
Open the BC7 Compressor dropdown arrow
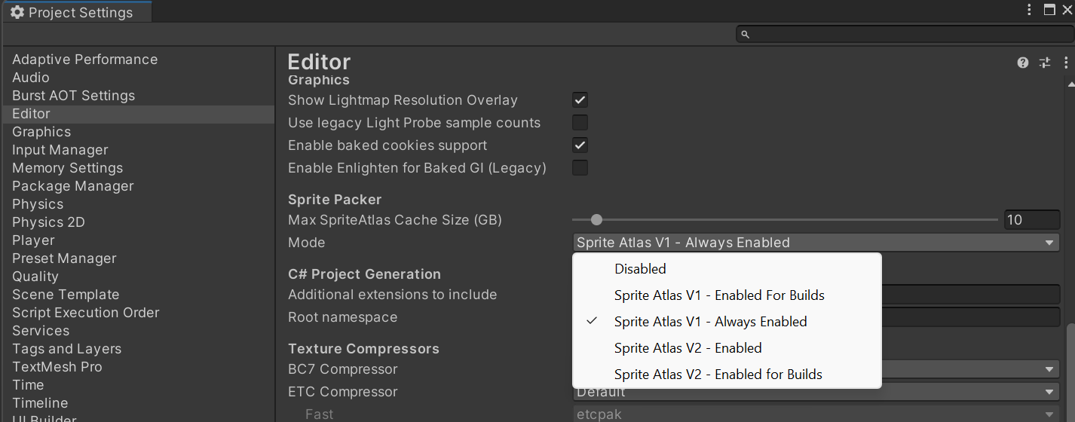[x=1049, y=369]
